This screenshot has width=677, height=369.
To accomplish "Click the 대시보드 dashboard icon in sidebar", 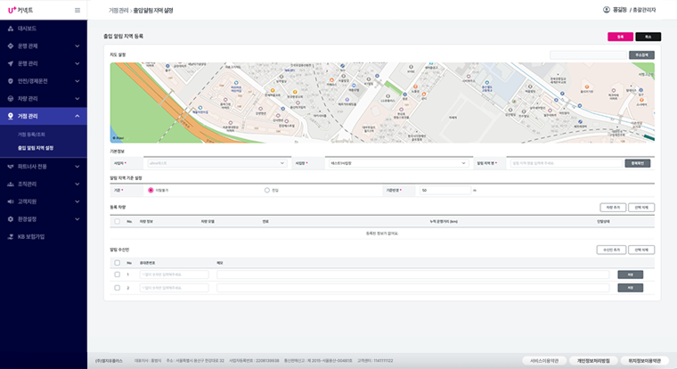I will [11, 29].
